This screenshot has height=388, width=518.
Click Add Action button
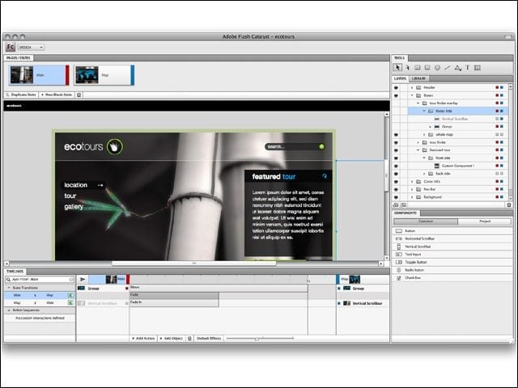tap(143, 338)
